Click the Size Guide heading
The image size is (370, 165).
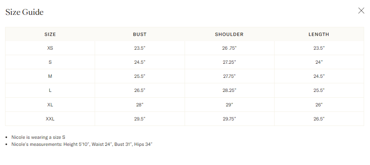pyautogui.click(x=24, y=12)
